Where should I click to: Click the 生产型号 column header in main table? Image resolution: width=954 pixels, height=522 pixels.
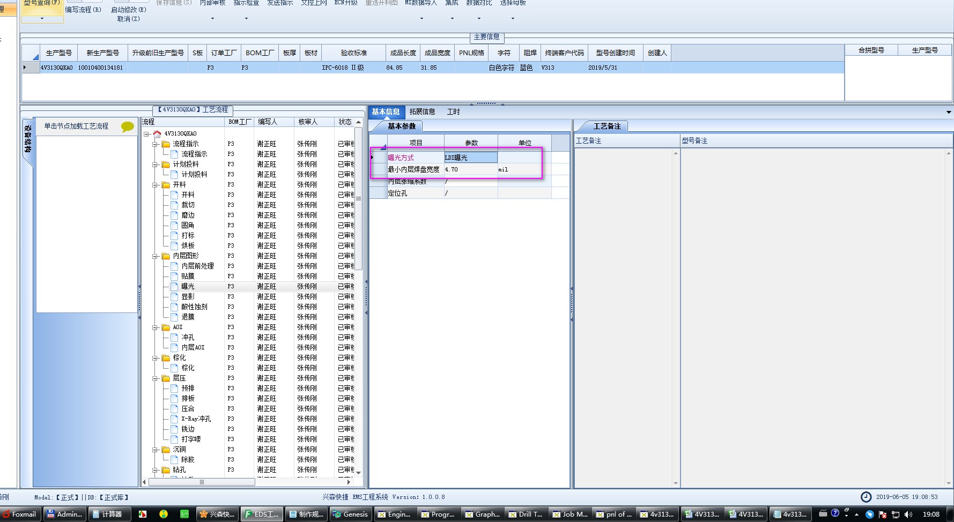(x=58, y=53)
